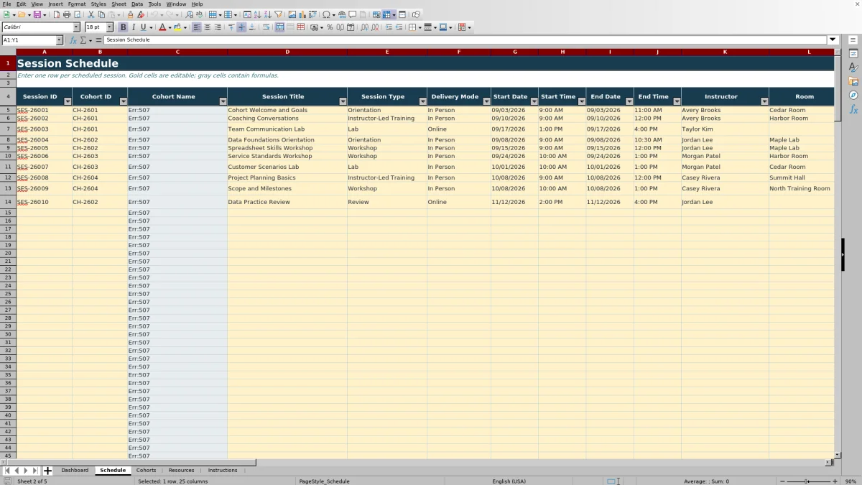Click the Clear Direct Formatting icon
The width and height of the screenshot is (862, 485).
point(141,14)
